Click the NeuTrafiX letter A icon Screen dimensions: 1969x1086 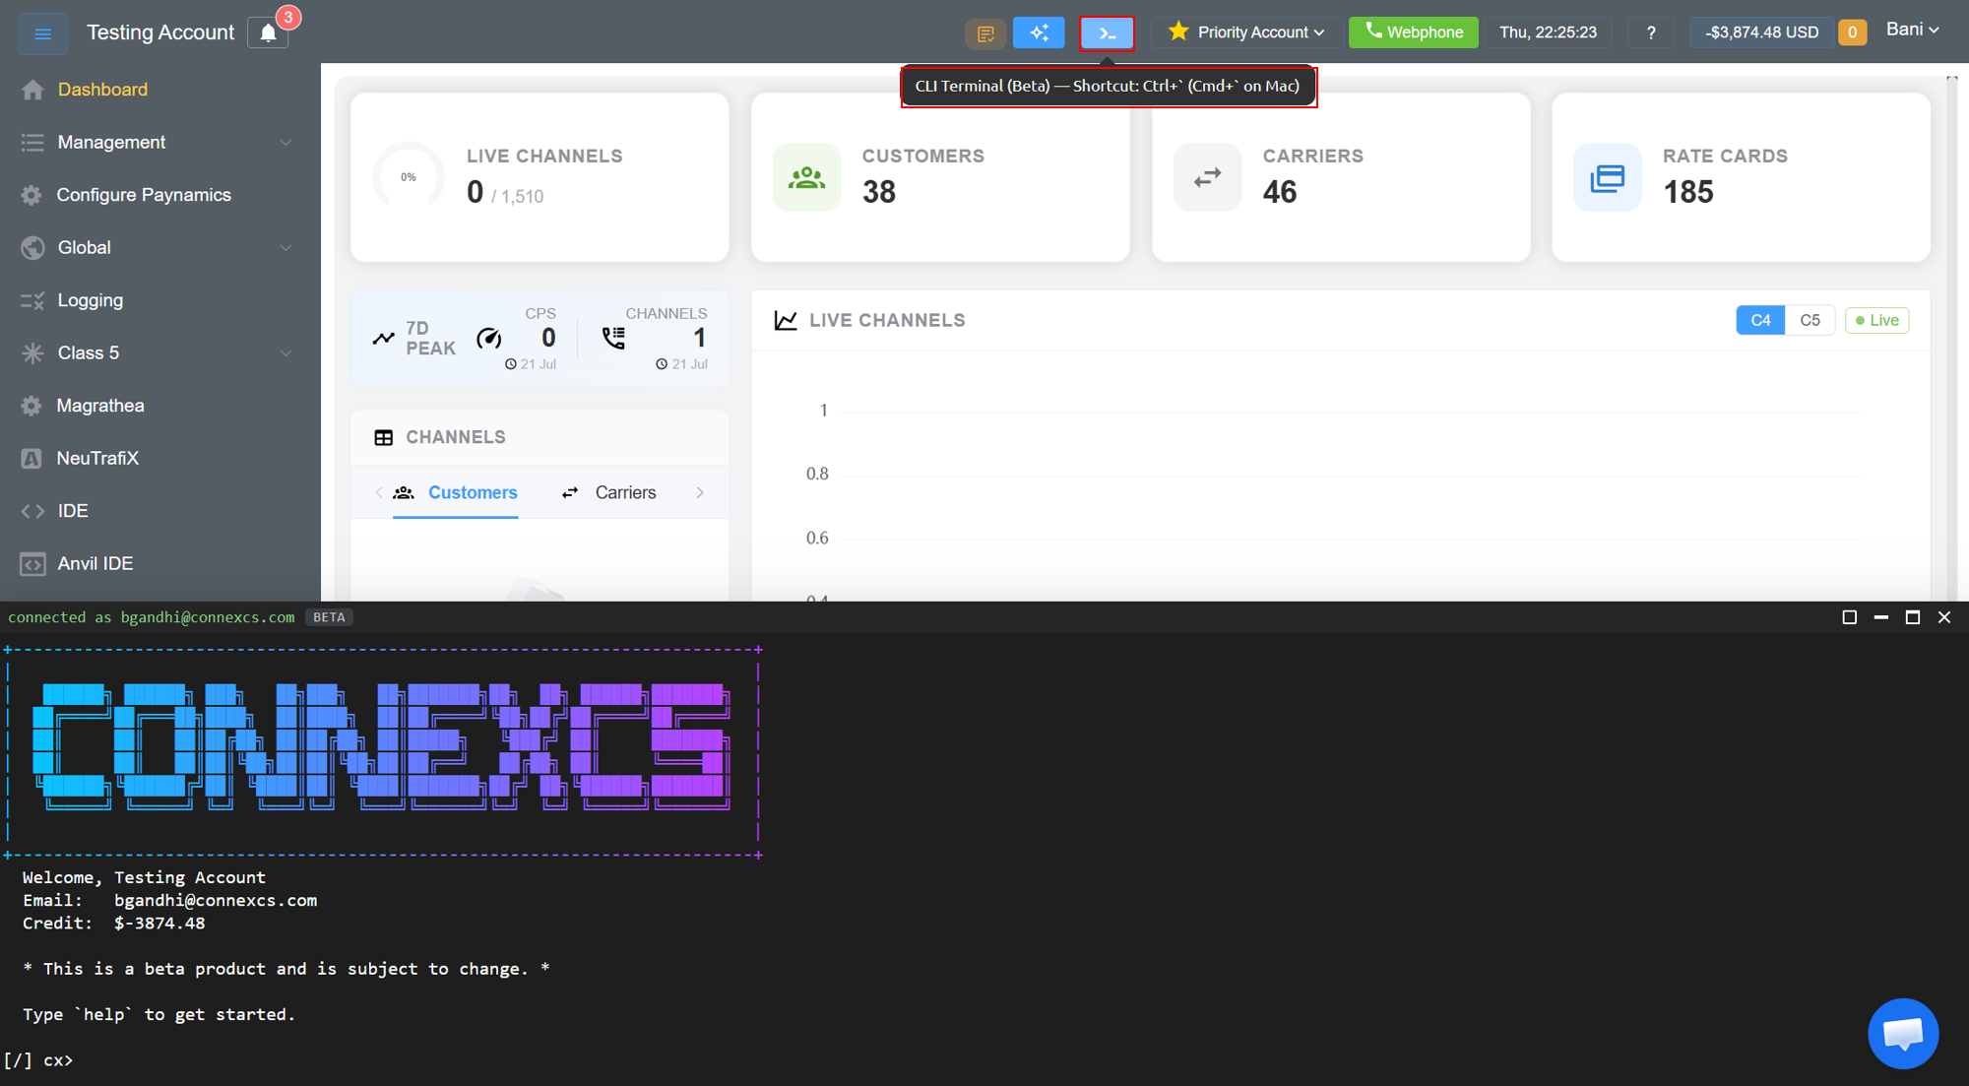[x=32, y=458]
